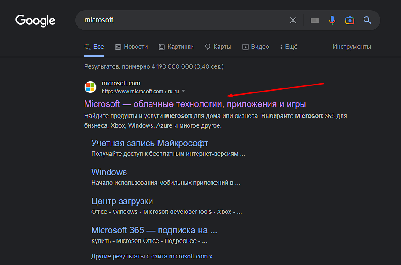This screenshot has width=401, height=265.
Task: Switch to the Картинки tab
Action: coord(176,47)
